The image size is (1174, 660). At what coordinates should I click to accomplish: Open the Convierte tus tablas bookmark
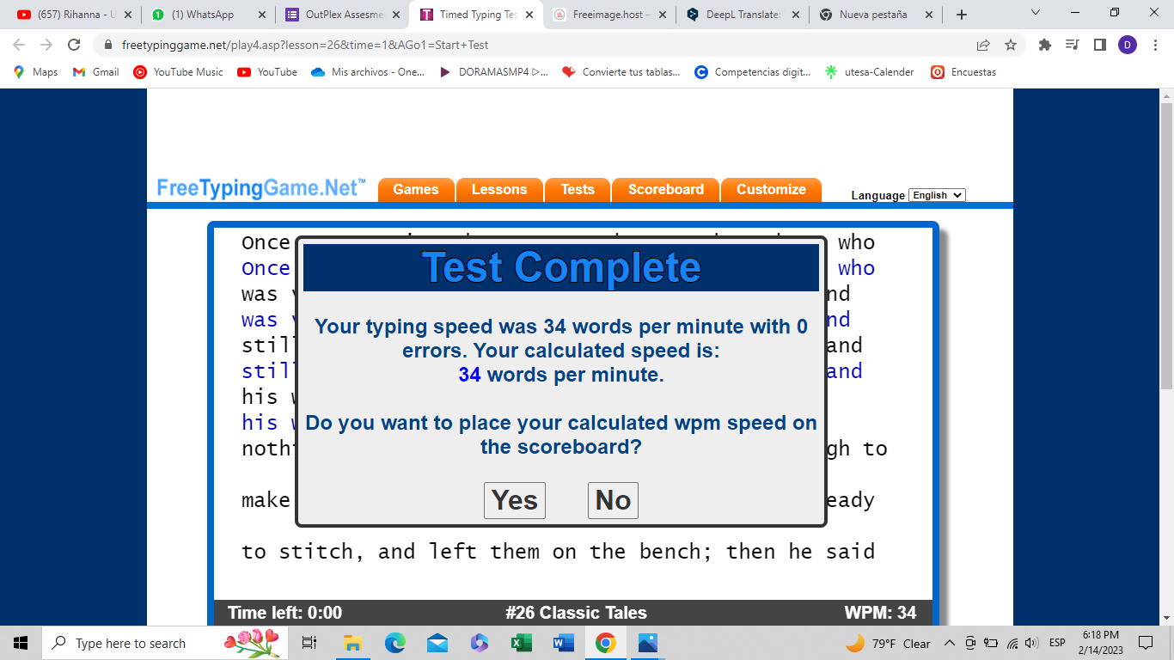click(621, 72)
